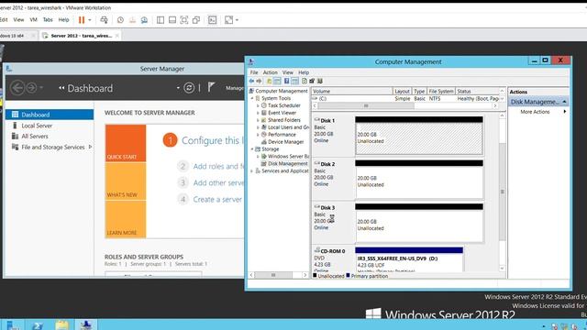Expand the Performance tree node
Screen dimensions: 587x330
[258, 135]
